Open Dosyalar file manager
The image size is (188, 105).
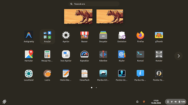tap(103, 37)
